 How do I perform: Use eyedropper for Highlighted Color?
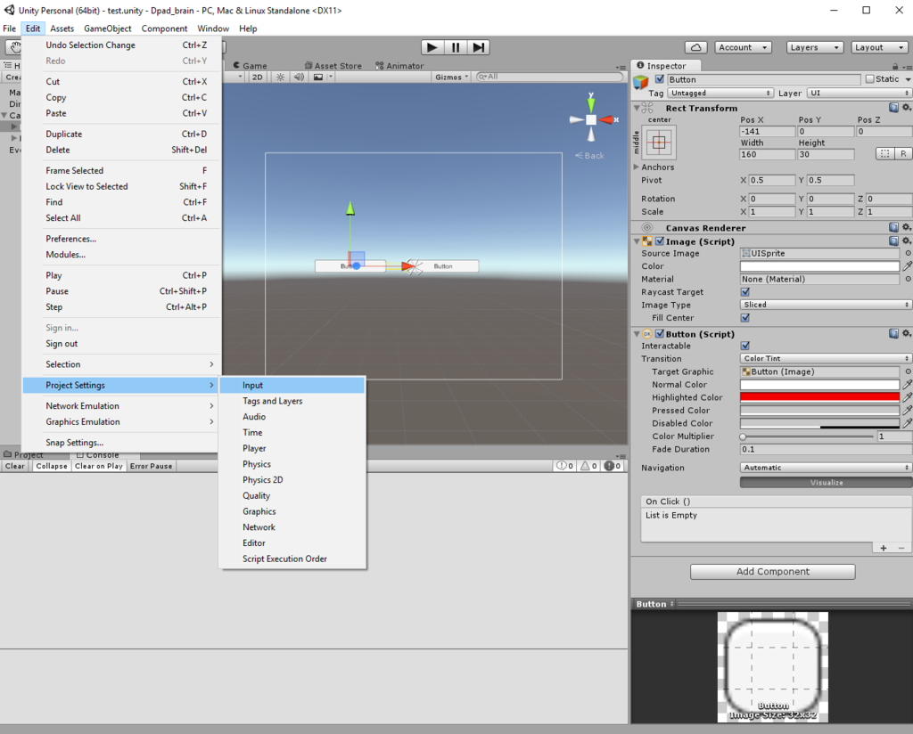(x=907, y=397)
